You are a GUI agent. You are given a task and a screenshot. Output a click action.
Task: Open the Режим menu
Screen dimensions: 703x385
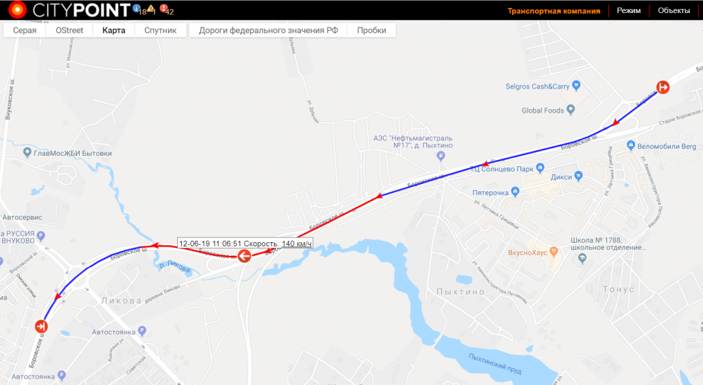(x=629, y=11)
